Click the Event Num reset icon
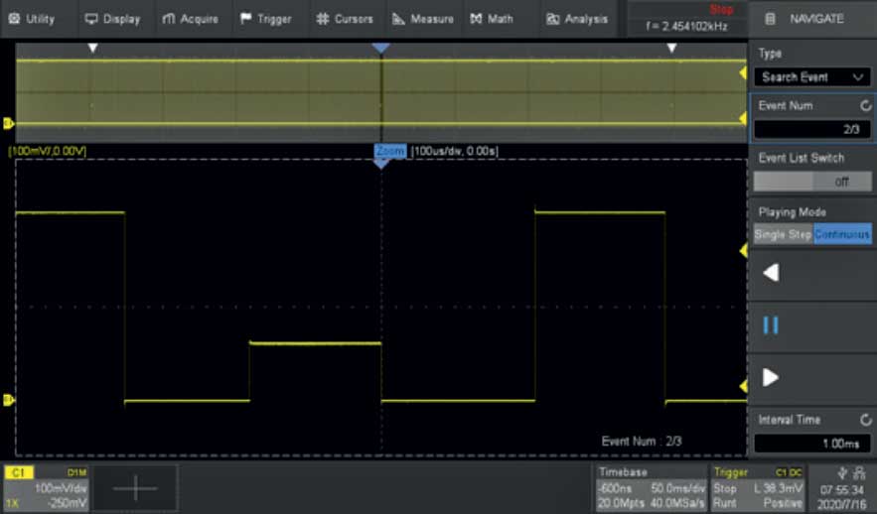 (866, 105)
